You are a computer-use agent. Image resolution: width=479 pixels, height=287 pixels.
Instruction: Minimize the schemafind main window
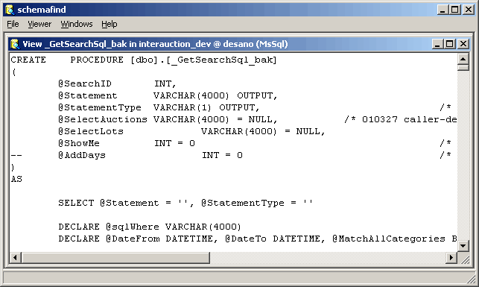442,10
